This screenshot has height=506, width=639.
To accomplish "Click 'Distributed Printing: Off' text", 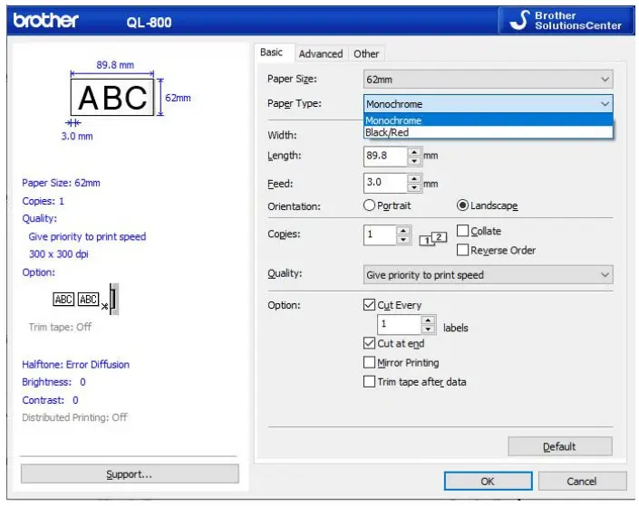I will click(x=75, y=417).
